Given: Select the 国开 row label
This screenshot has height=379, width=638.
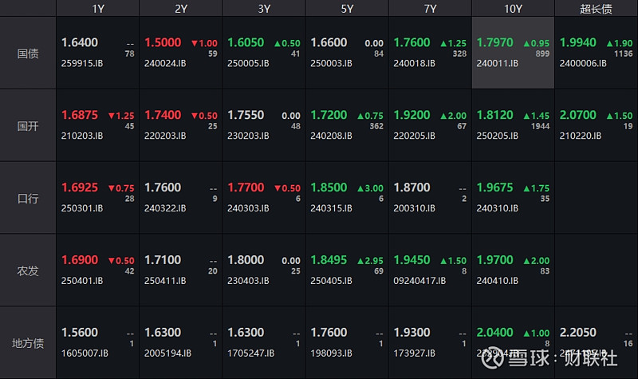Looking at the screenshot, I should tap(28, 126).
